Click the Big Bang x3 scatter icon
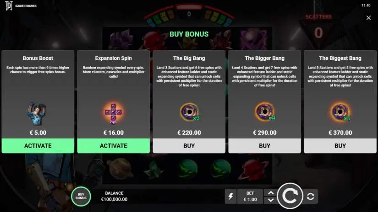 (190, 112)
